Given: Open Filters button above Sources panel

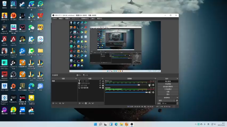Looking at the screenshot, I should coord(86,75).
